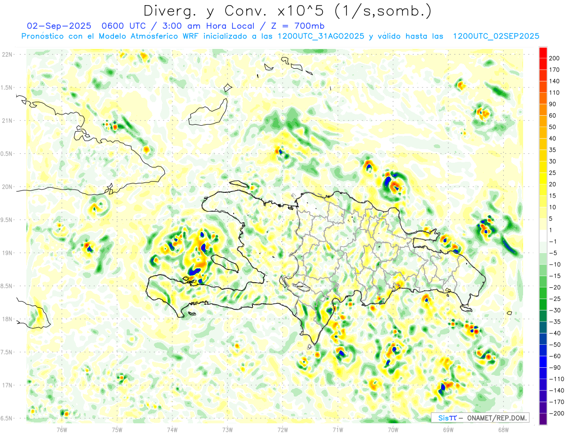
Task: Click the '19N' latitude label
Action: [8, 253]
